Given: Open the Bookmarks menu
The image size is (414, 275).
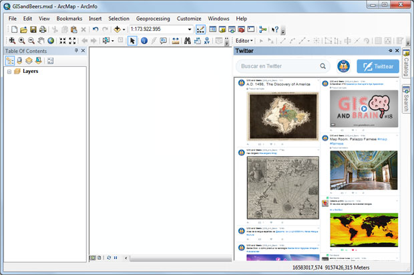Looking at the screenshot, I should click(69, 19).
